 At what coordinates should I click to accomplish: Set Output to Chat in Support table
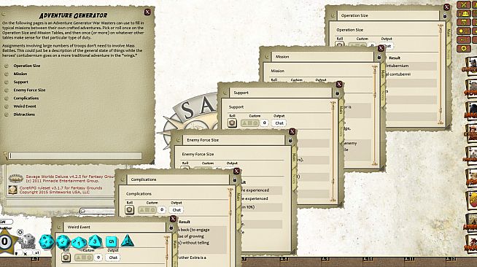279,123
